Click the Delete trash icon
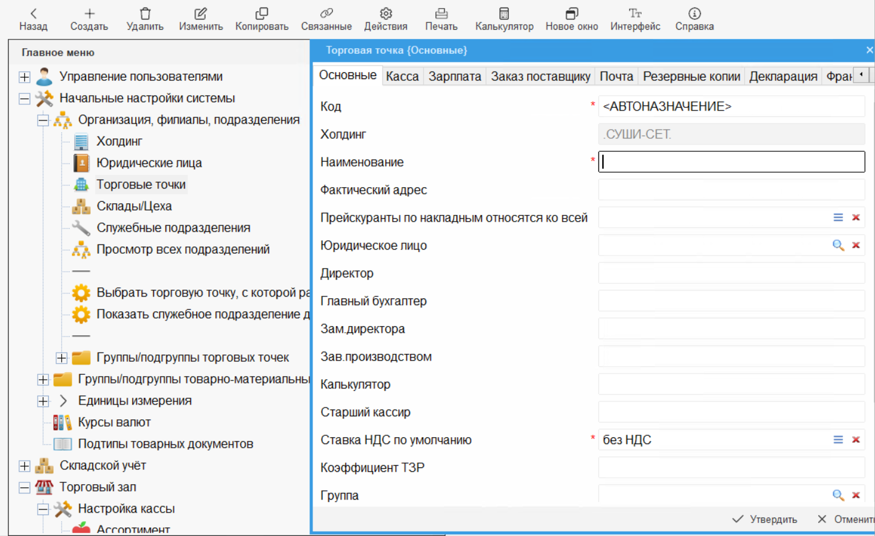This screenshot has height=536, width=875. (x=145, y=14)
